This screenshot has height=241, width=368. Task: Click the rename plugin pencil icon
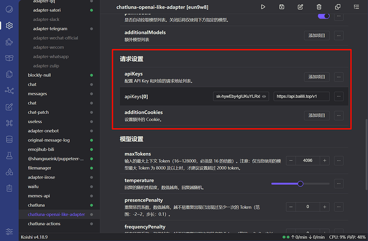pos(300,7)
